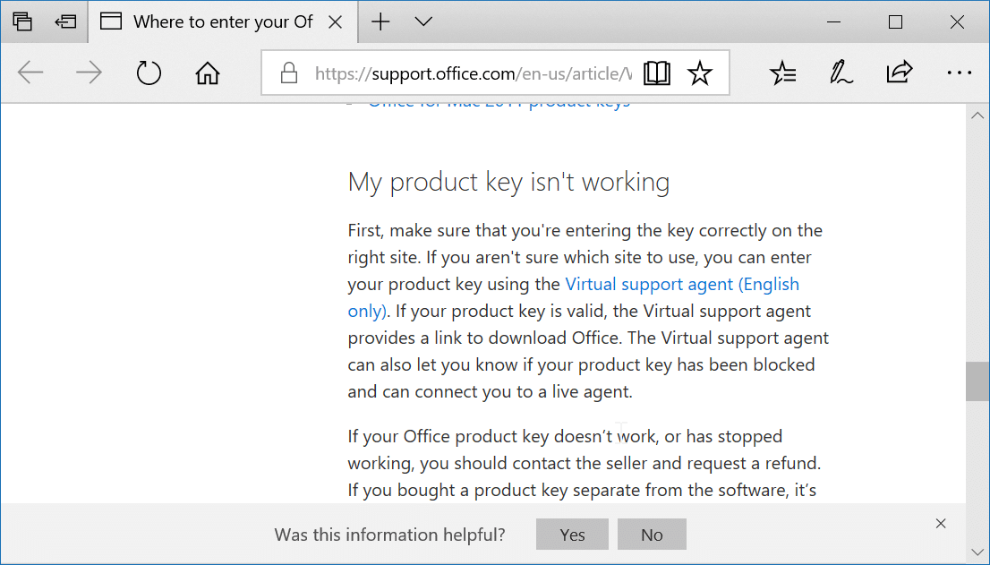The height and width of the screenshot is (565, 990).
Task: Close the Edge browser window
Action: click(x=957, y=22)
